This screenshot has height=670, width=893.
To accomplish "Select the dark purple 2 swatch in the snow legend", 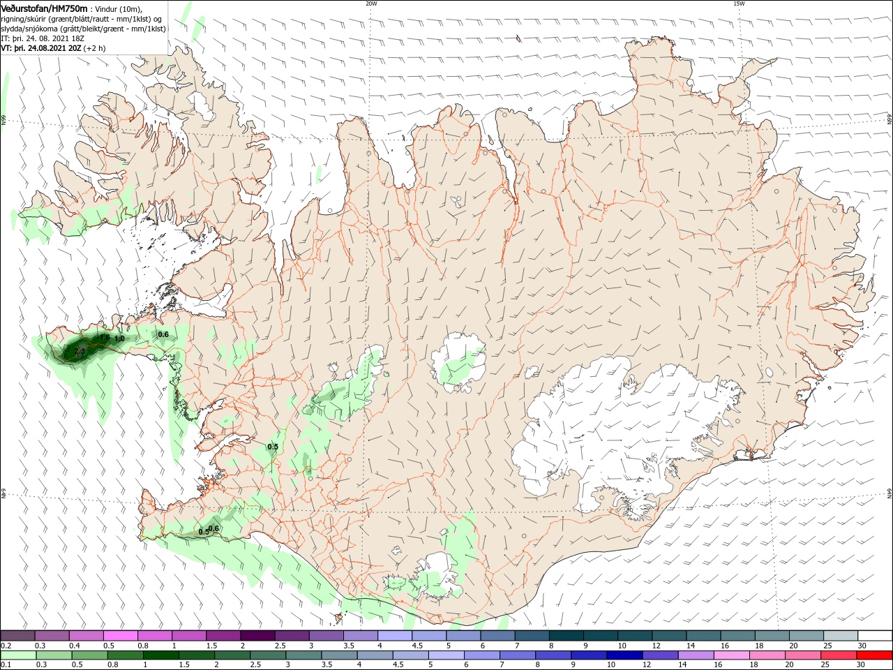I will coord(257,636).
